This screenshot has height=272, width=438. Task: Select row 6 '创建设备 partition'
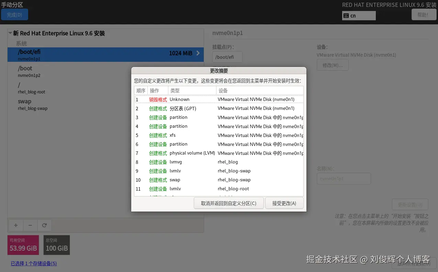219,144
